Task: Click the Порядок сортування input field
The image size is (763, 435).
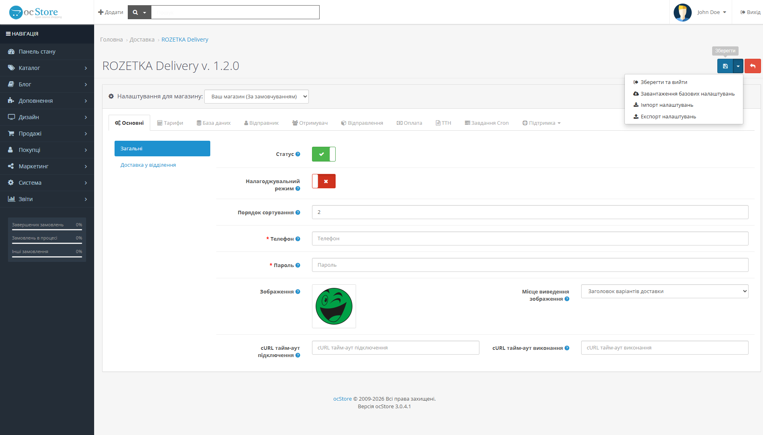Action: (530, 212)
